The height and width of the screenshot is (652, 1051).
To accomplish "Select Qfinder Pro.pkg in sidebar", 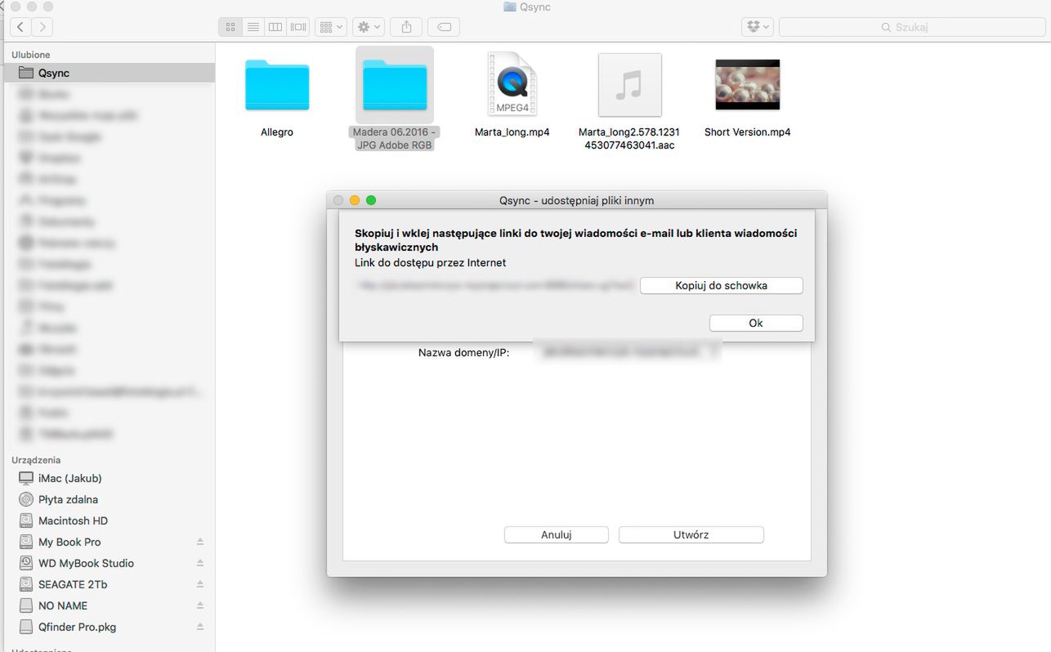I will [x=110, y=627].
